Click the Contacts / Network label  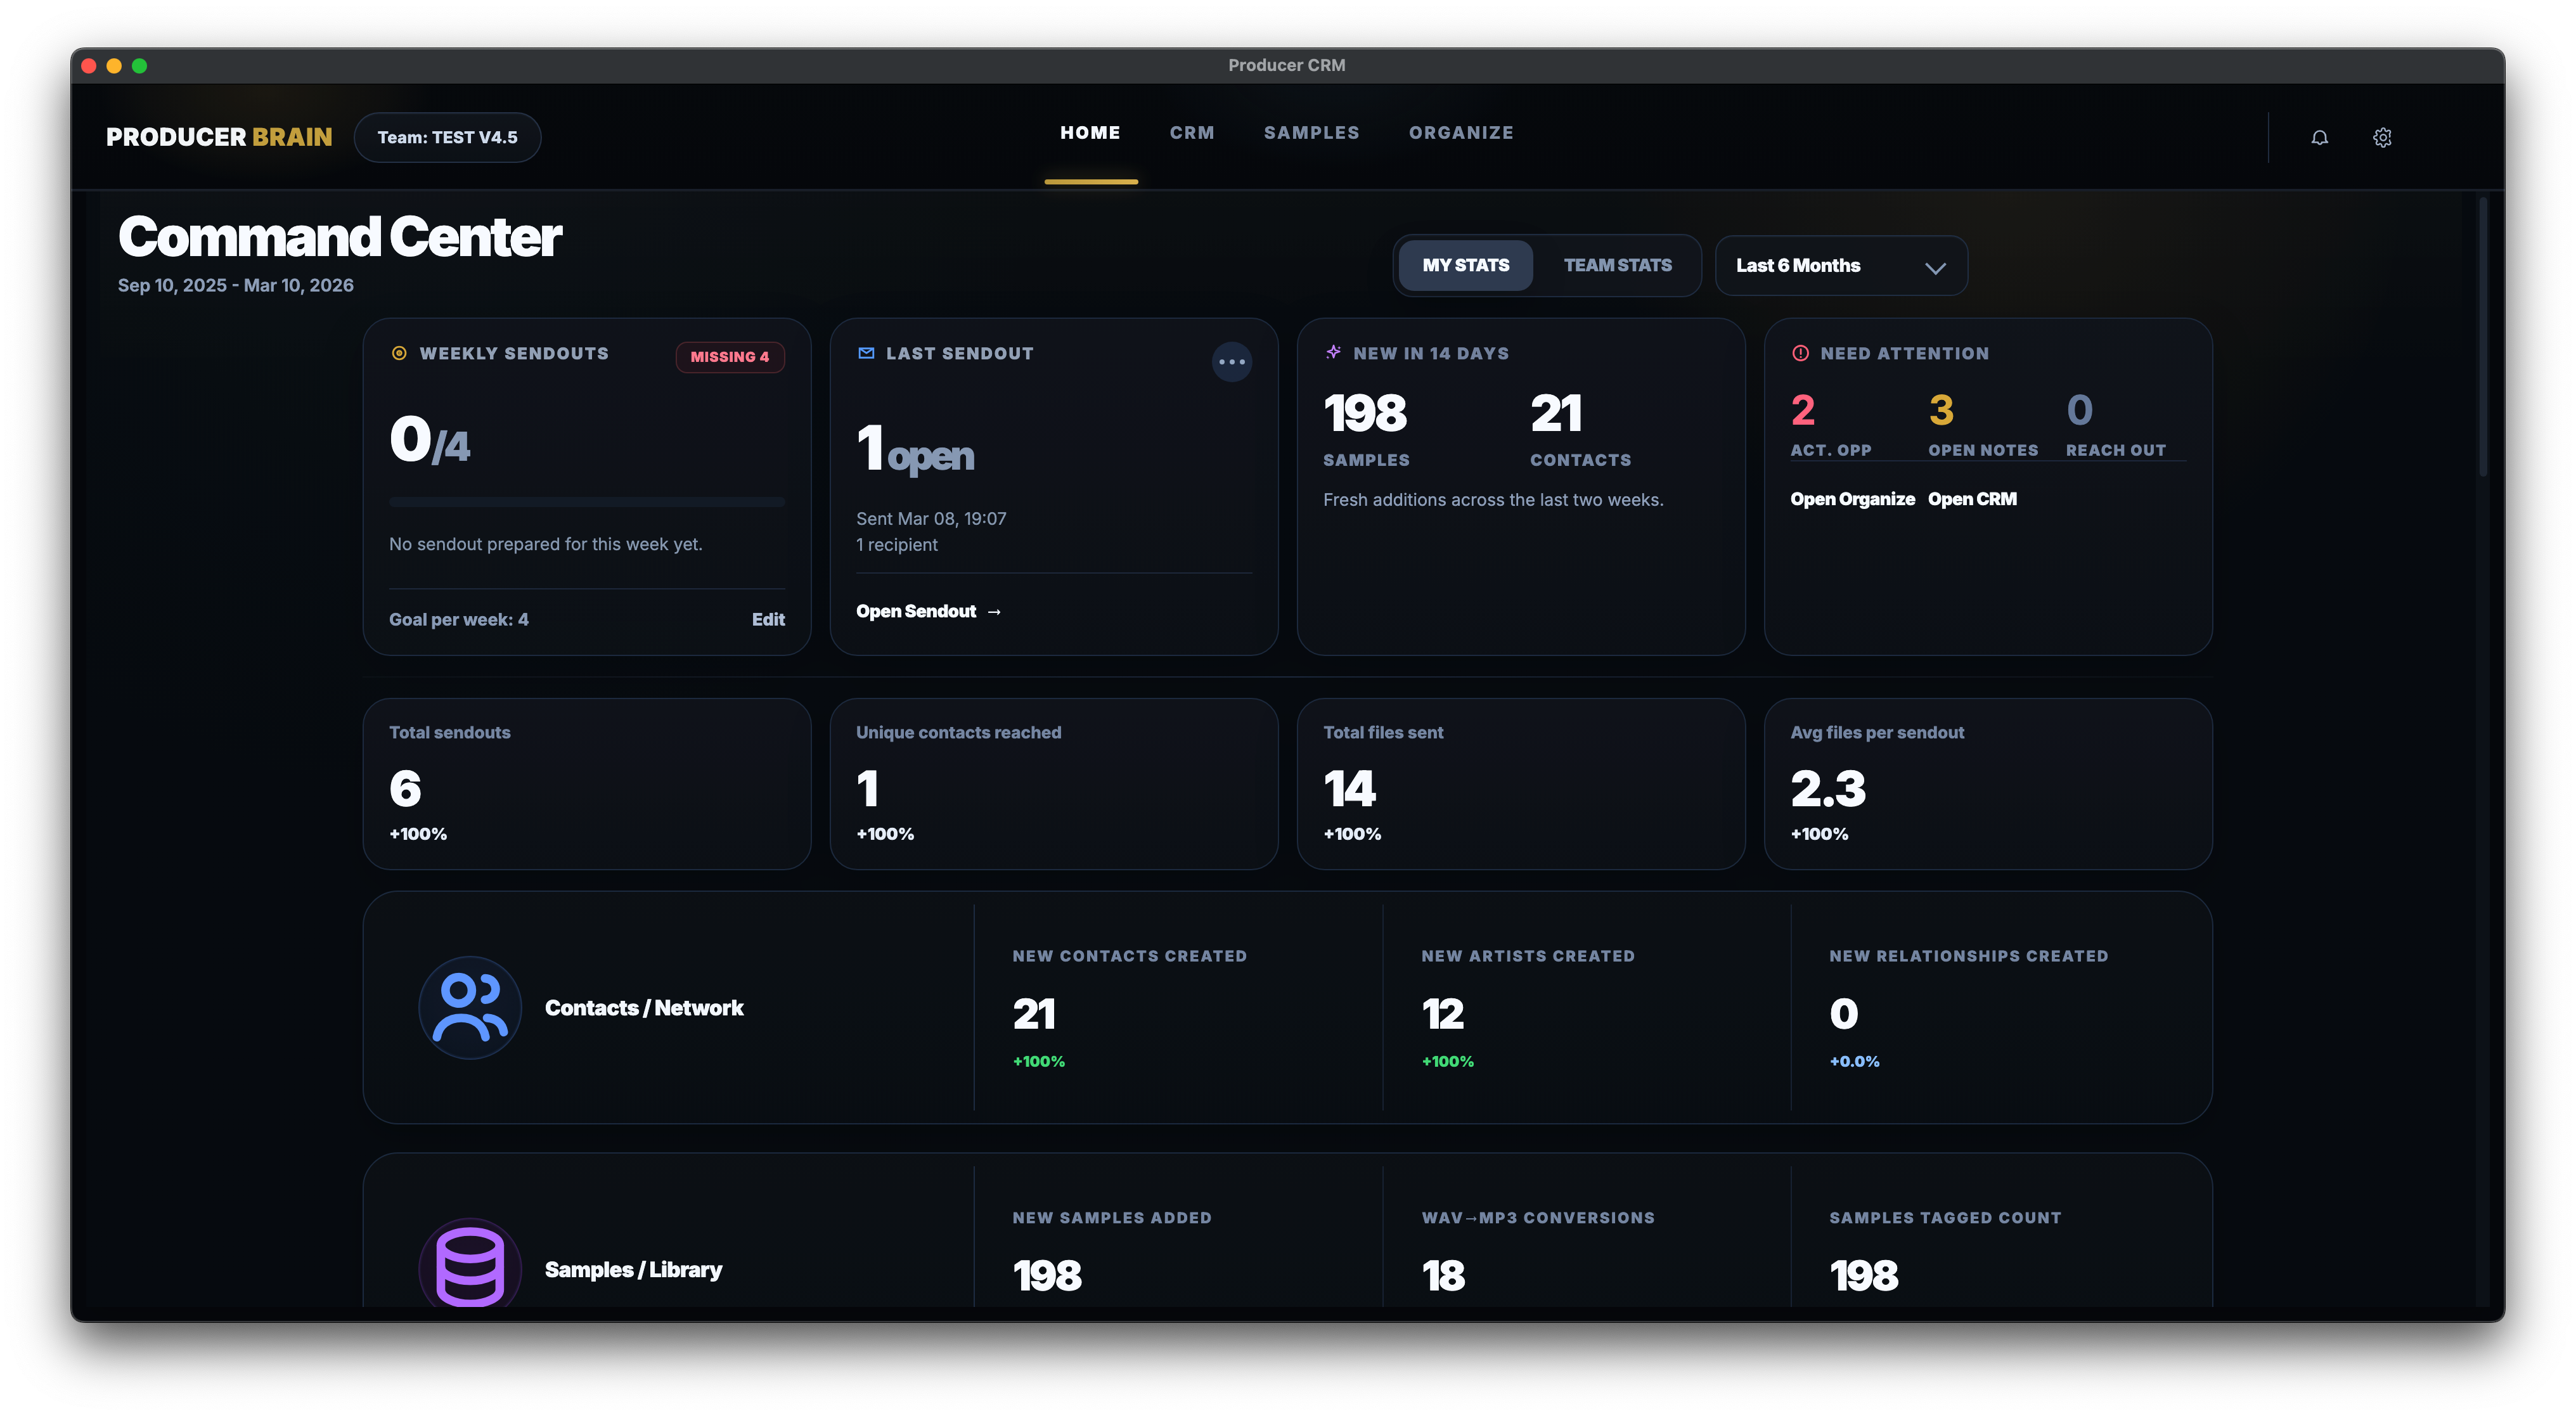tap(644, 1008)
